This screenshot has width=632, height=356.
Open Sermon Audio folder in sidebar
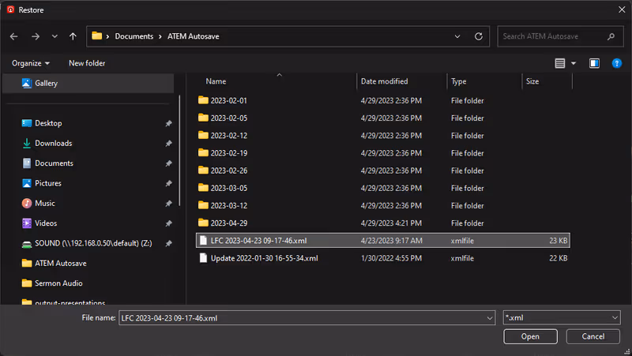pyautogui.click(x=58, y=283)
